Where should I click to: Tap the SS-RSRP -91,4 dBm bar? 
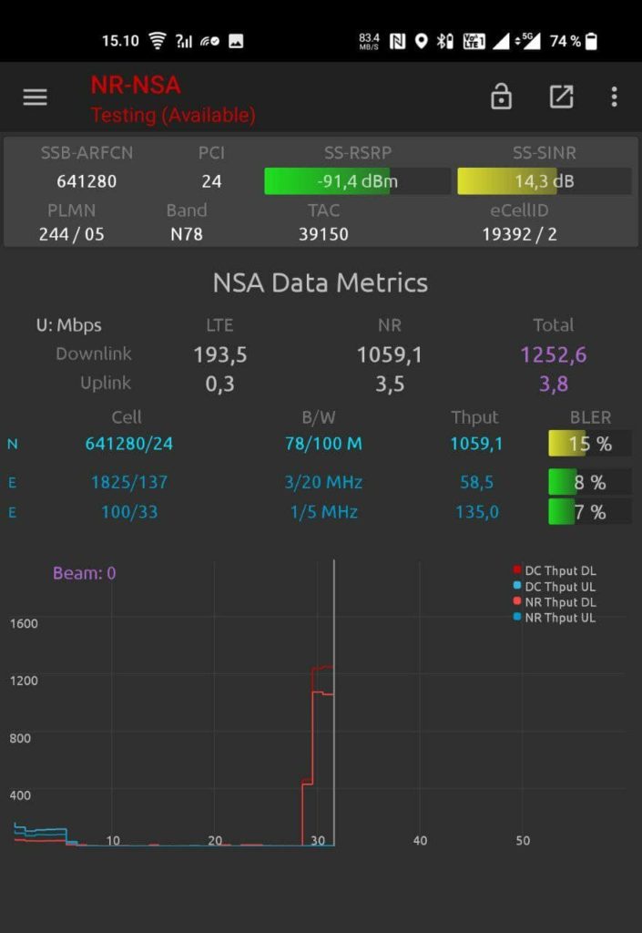[356, 181]
